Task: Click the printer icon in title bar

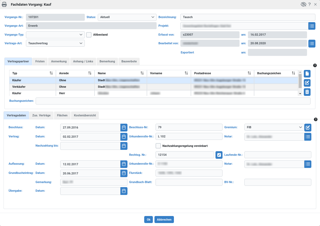Action: (5, 5)
